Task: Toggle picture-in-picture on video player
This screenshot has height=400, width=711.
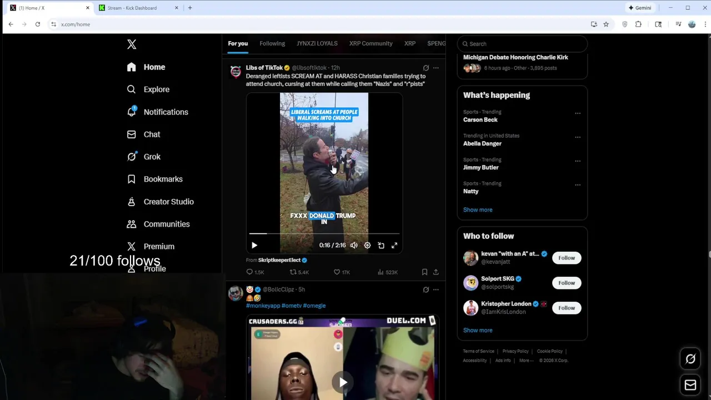Action: (381, 246)
